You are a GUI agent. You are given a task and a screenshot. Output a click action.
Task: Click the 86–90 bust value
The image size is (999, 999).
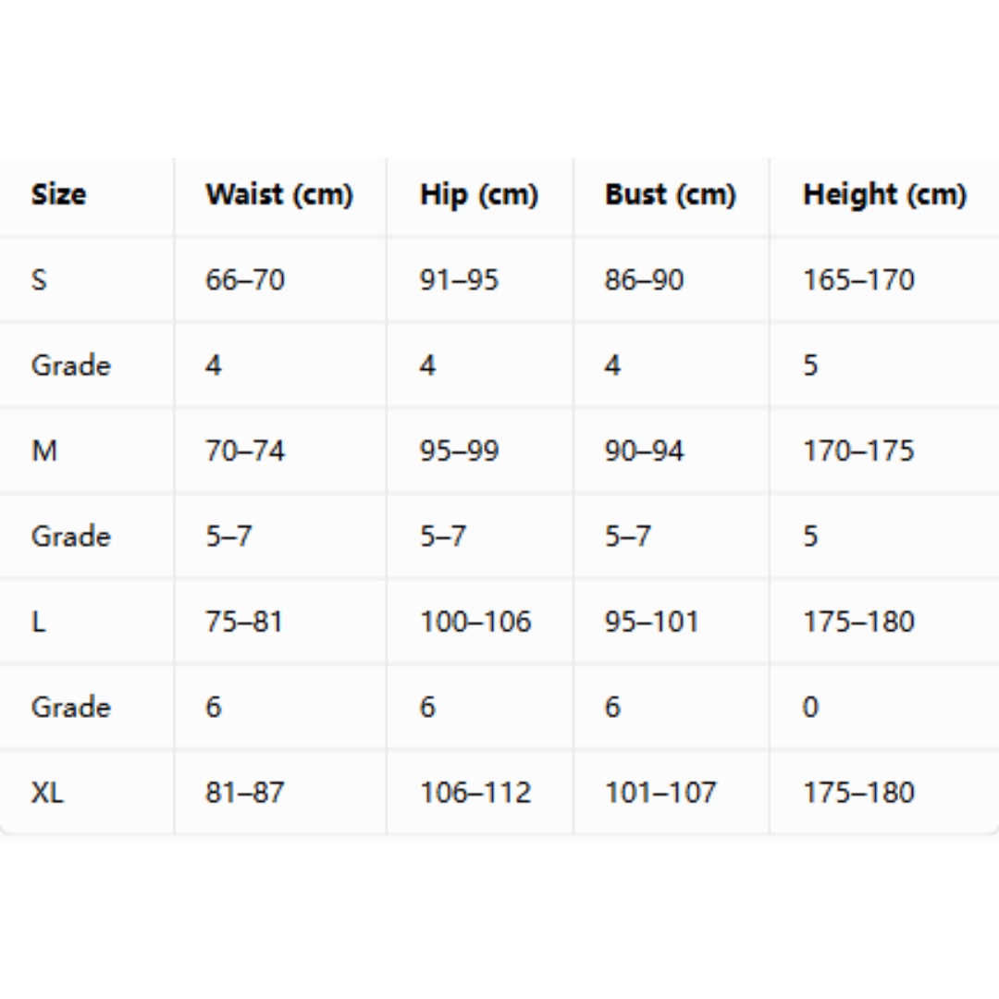coord(644,280)
